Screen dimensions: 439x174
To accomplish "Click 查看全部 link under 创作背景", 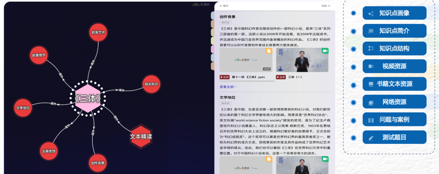I will pos(228,87).
